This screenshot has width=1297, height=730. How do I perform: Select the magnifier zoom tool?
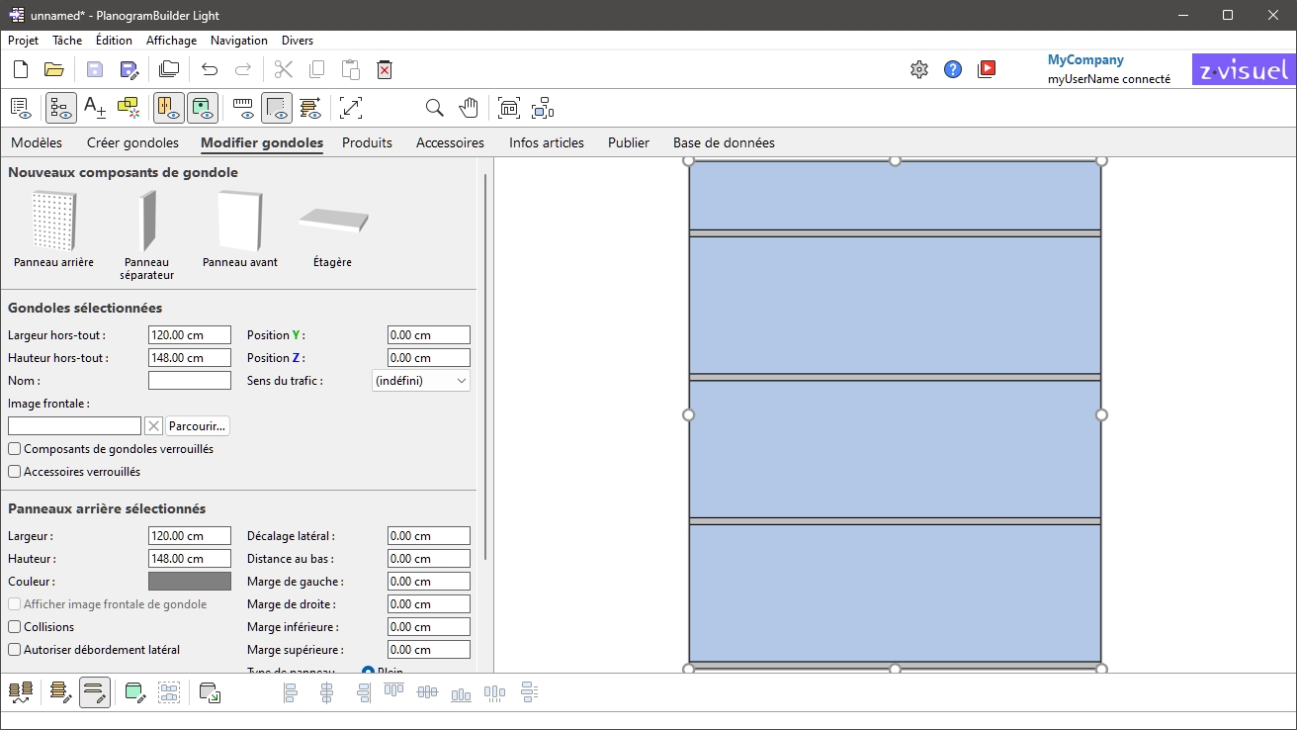tap(435, 108)
